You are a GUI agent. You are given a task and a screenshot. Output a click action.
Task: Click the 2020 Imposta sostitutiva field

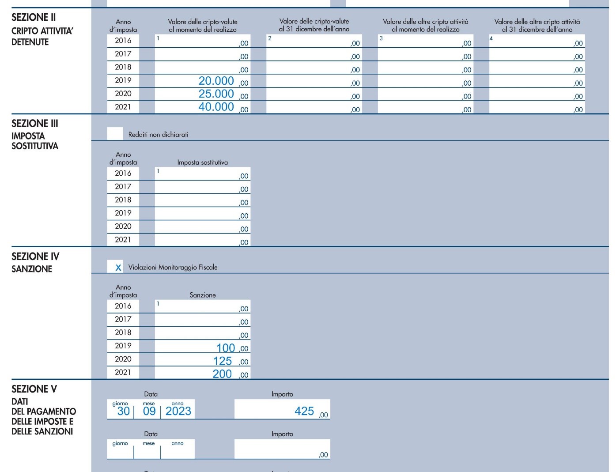(203, 227)
